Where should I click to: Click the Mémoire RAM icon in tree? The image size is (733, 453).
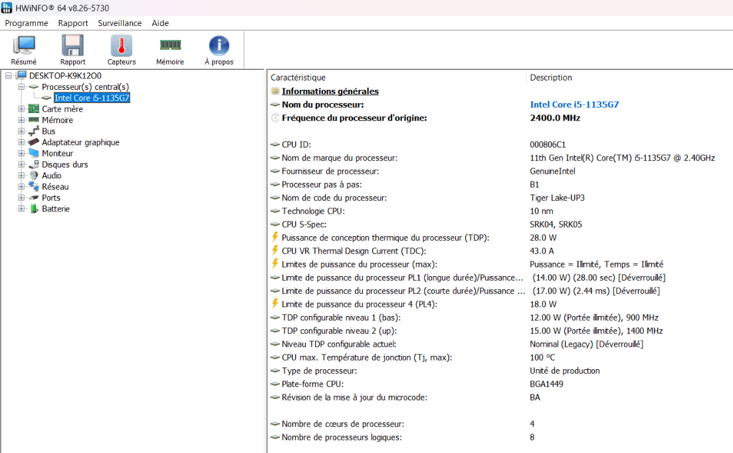point(34,120)
